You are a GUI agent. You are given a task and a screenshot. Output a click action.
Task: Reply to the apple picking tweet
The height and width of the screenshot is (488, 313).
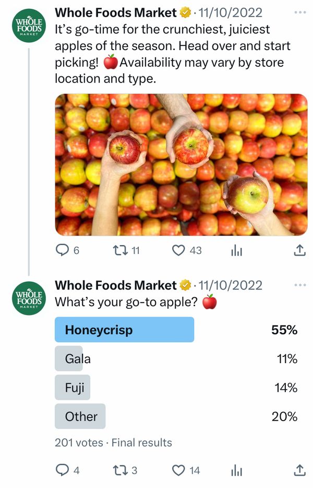[63, 250]
